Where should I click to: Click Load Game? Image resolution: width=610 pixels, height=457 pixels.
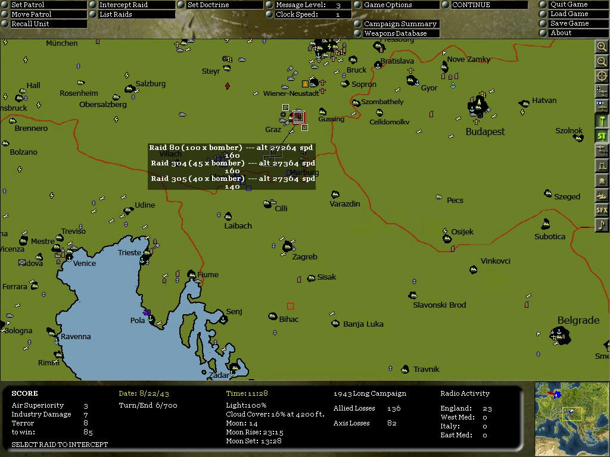pyautogui.click(x=574, y=14)
